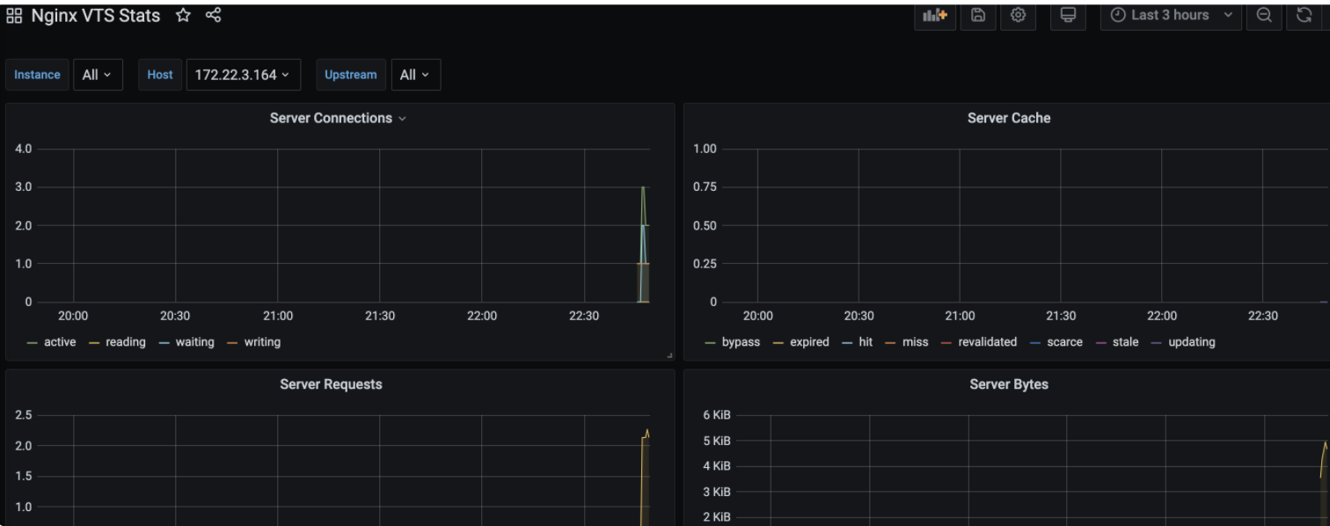Click the Server Cache panel title

1009,118
